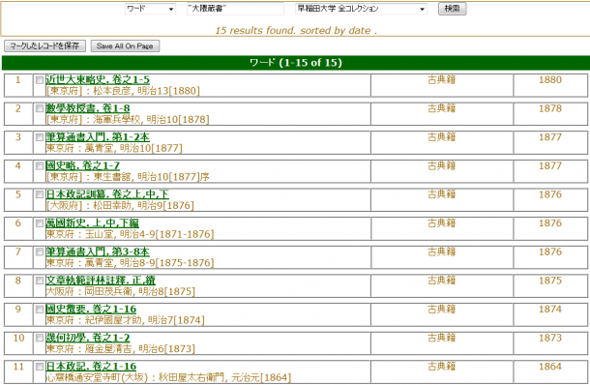Check the box for result 2 數學教授書
This screenshot has height=385, width=590.
(x=40, y=108)
